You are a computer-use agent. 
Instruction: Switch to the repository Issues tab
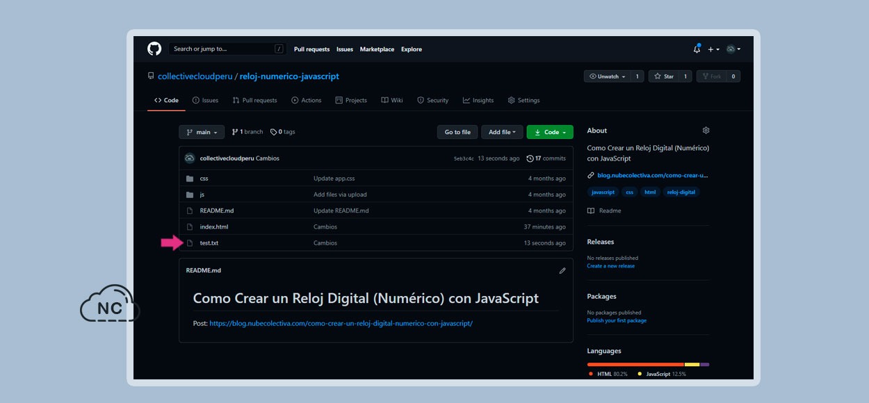[205, 100]
